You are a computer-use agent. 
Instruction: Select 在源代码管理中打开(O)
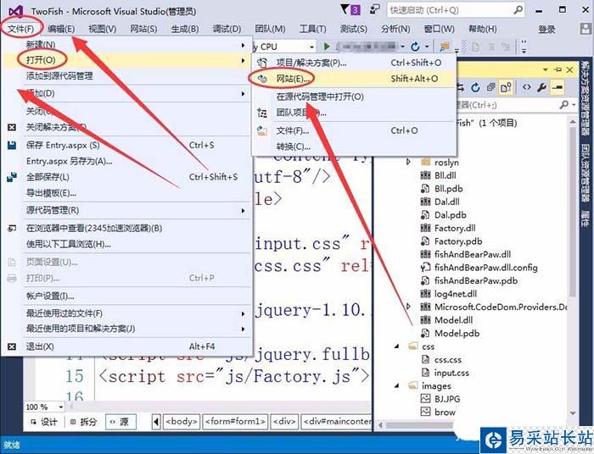(x=354, y=97)
